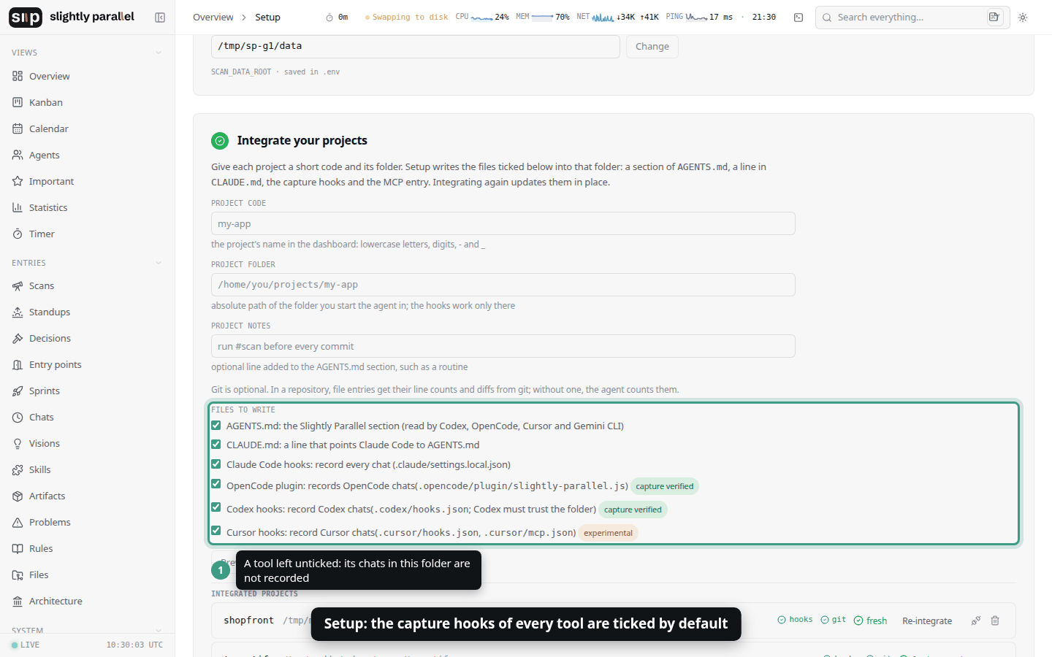Click the Search everything box
The height and width of the screenshot is (657, 1052).
click(912, 18)
